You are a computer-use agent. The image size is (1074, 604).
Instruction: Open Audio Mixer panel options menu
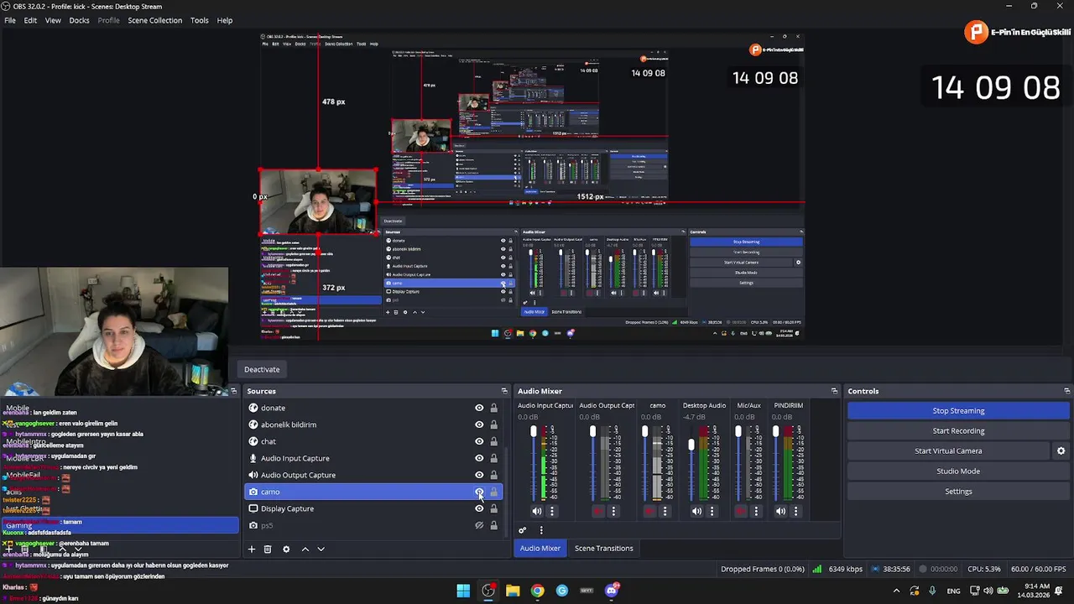[541, 530]
